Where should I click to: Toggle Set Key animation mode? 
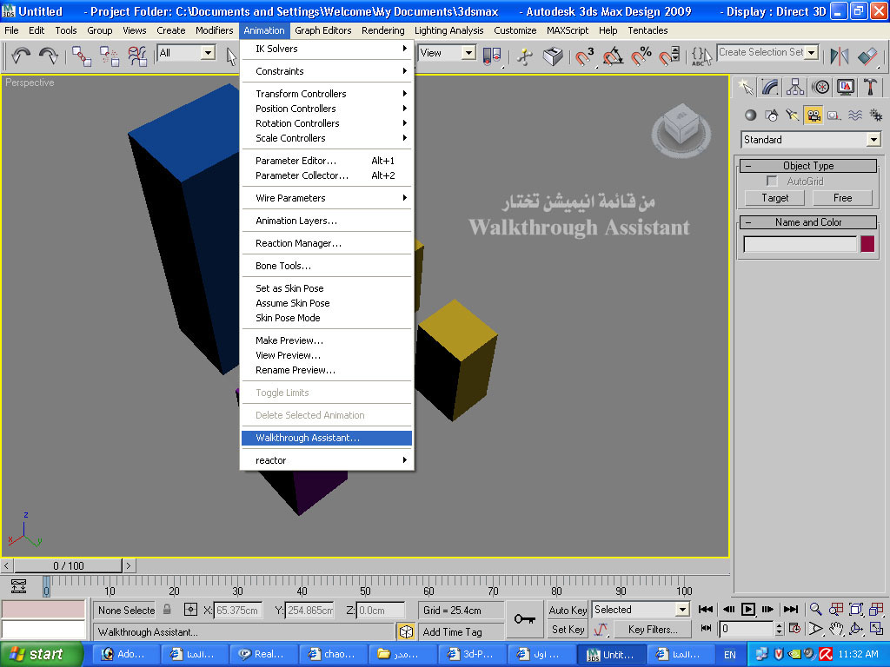tap(568, 630)
